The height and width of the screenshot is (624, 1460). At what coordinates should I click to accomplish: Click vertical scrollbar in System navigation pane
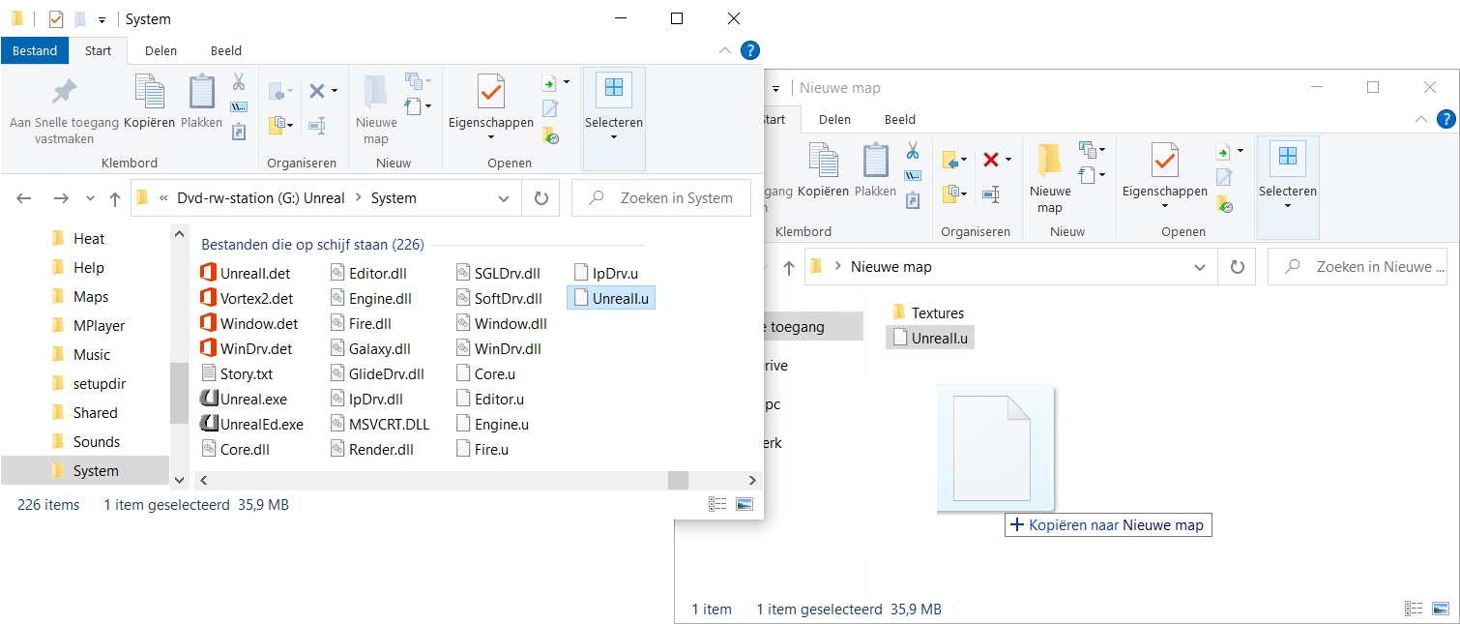click(x=179, y=392)
